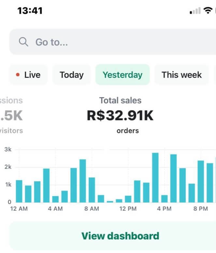The image size is (216, 253).
Task: Select the Yesterday filter chip
Action: 122,75
